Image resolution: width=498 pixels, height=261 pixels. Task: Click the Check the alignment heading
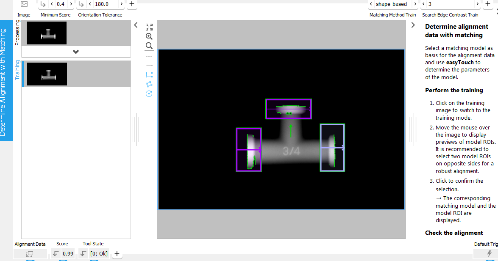coord(454,233)
